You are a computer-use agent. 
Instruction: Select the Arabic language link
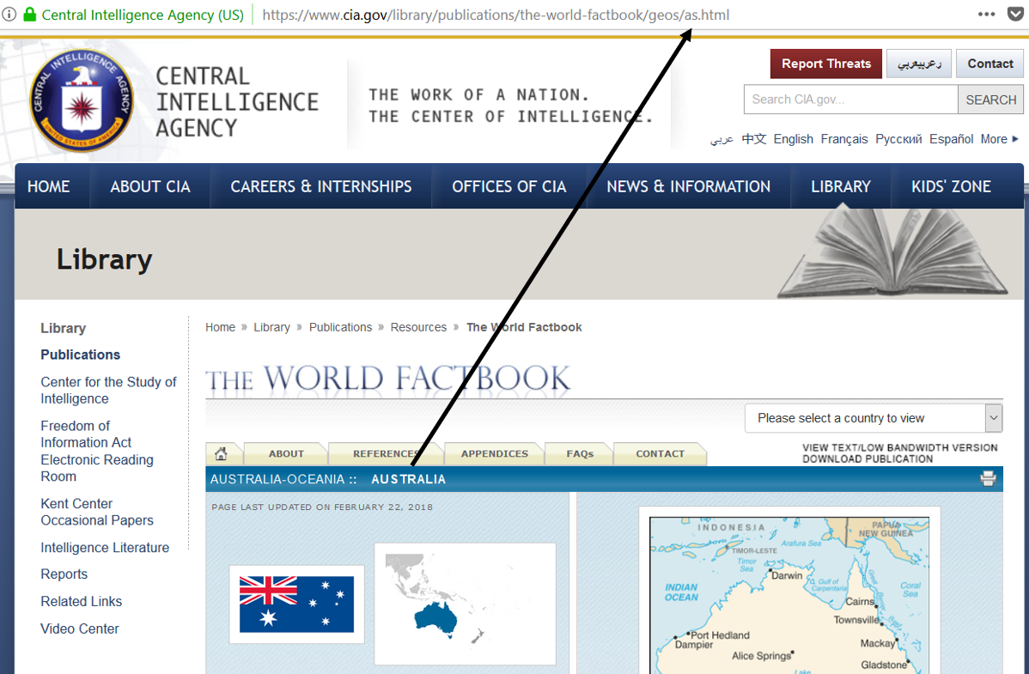[722, 139]
